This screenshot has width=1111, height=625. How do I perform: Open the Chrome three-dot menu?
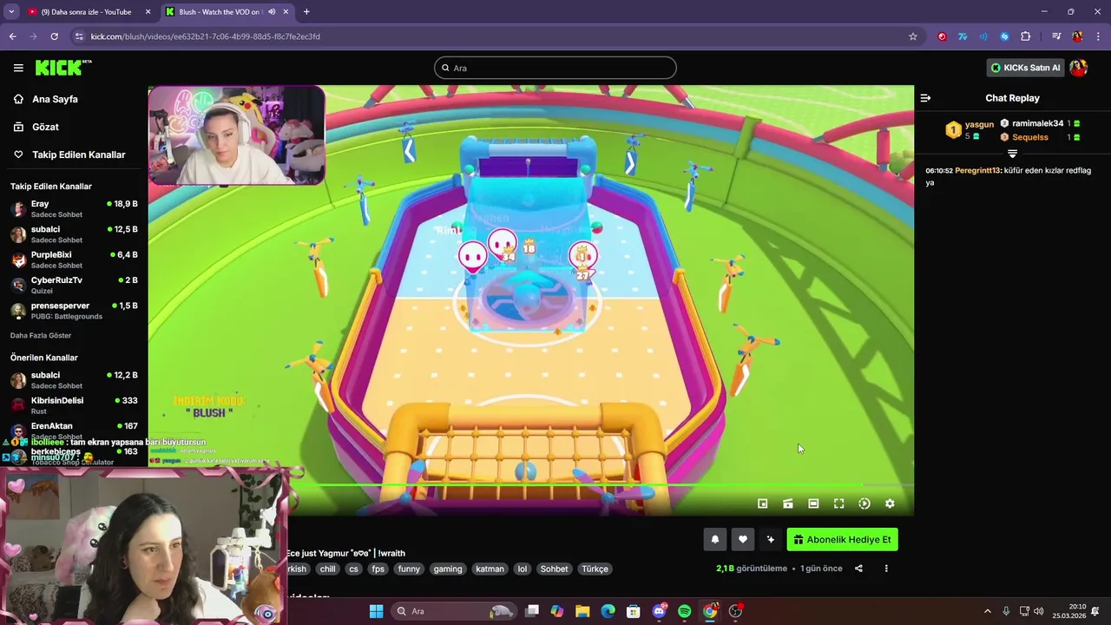[1098, 36]
